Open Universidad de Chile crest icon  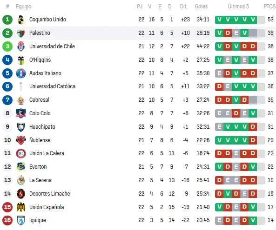tap(21, 46)
